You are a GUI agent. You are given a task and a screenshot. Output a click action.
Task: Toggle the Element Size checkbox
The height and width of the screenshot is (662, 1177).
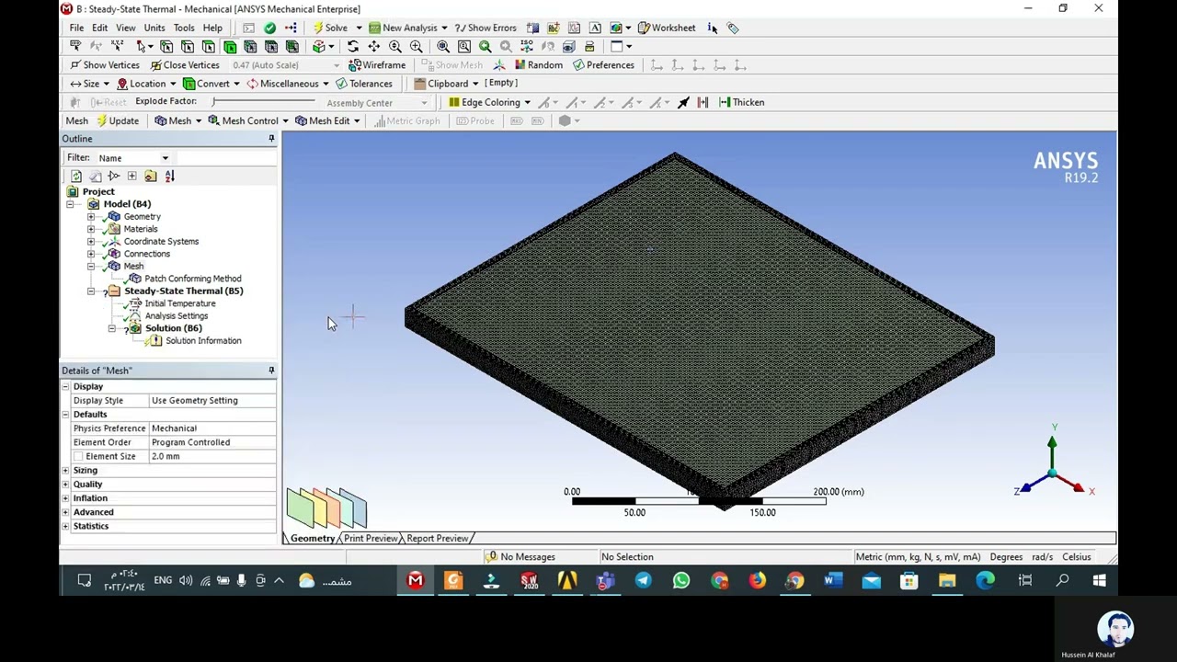[x=78, y=457]
